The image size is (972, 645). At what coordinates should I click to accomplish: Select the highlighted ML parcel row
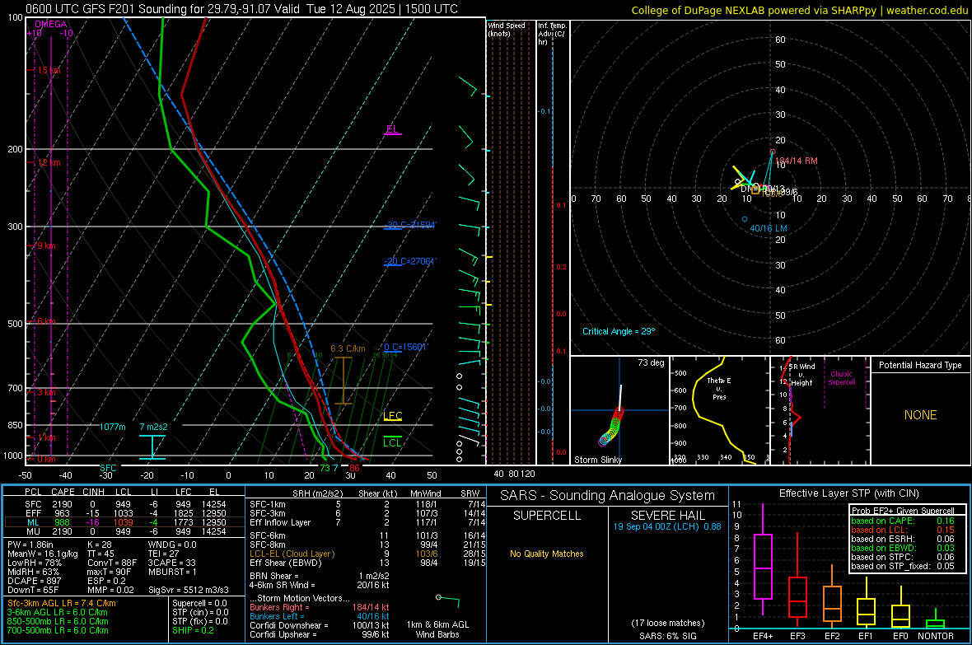124,522
